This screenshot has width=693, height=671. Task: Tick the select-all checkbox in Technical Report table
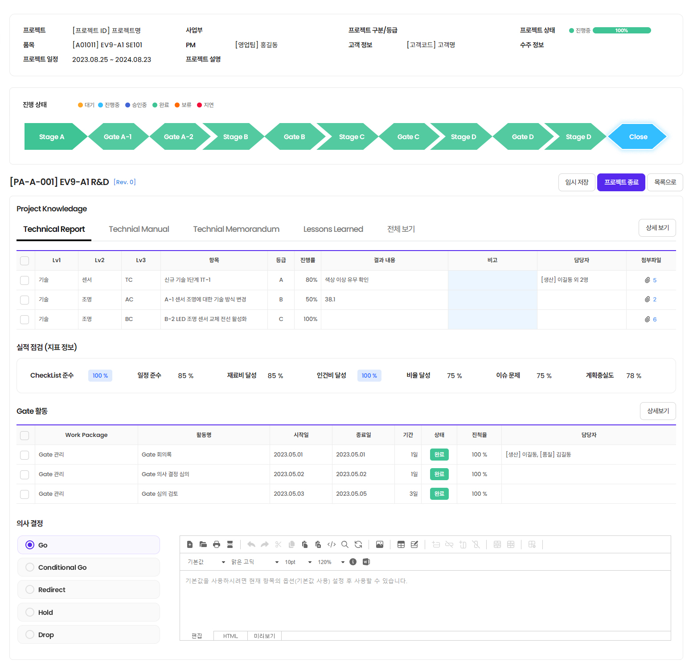pos(25,261)
